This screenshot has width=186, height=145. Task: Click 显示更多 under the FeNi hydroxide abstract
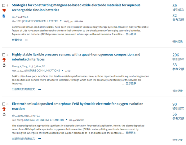[x=131, y=133]
